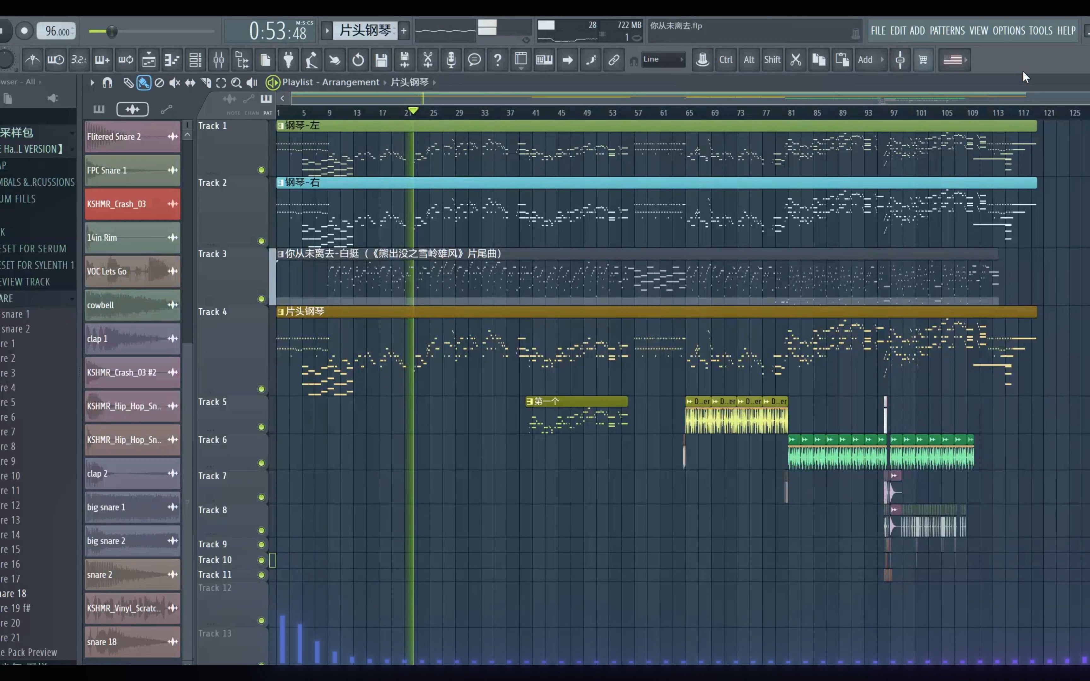Open the Line snap mode dropdown
Viewport: 1090px width, 681px height.
point(663,59)
